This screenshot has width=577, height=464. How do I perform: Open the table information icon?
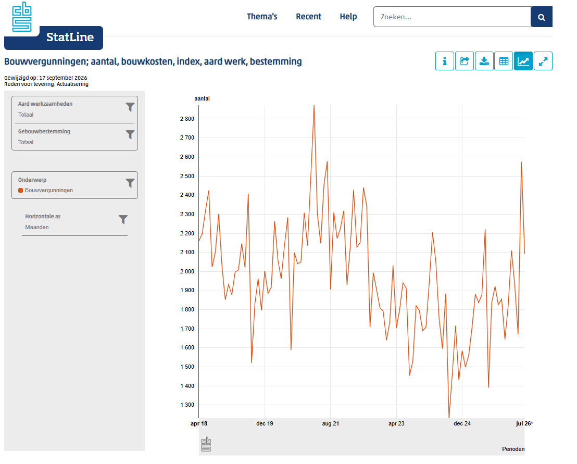444,61
